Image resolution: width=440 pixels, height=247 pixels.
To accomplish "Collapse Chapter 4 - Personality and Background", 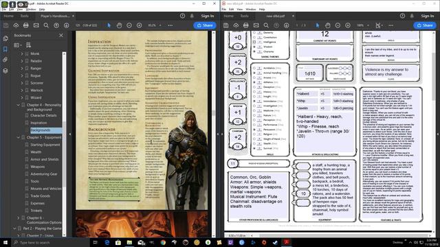I will [19, 105].
